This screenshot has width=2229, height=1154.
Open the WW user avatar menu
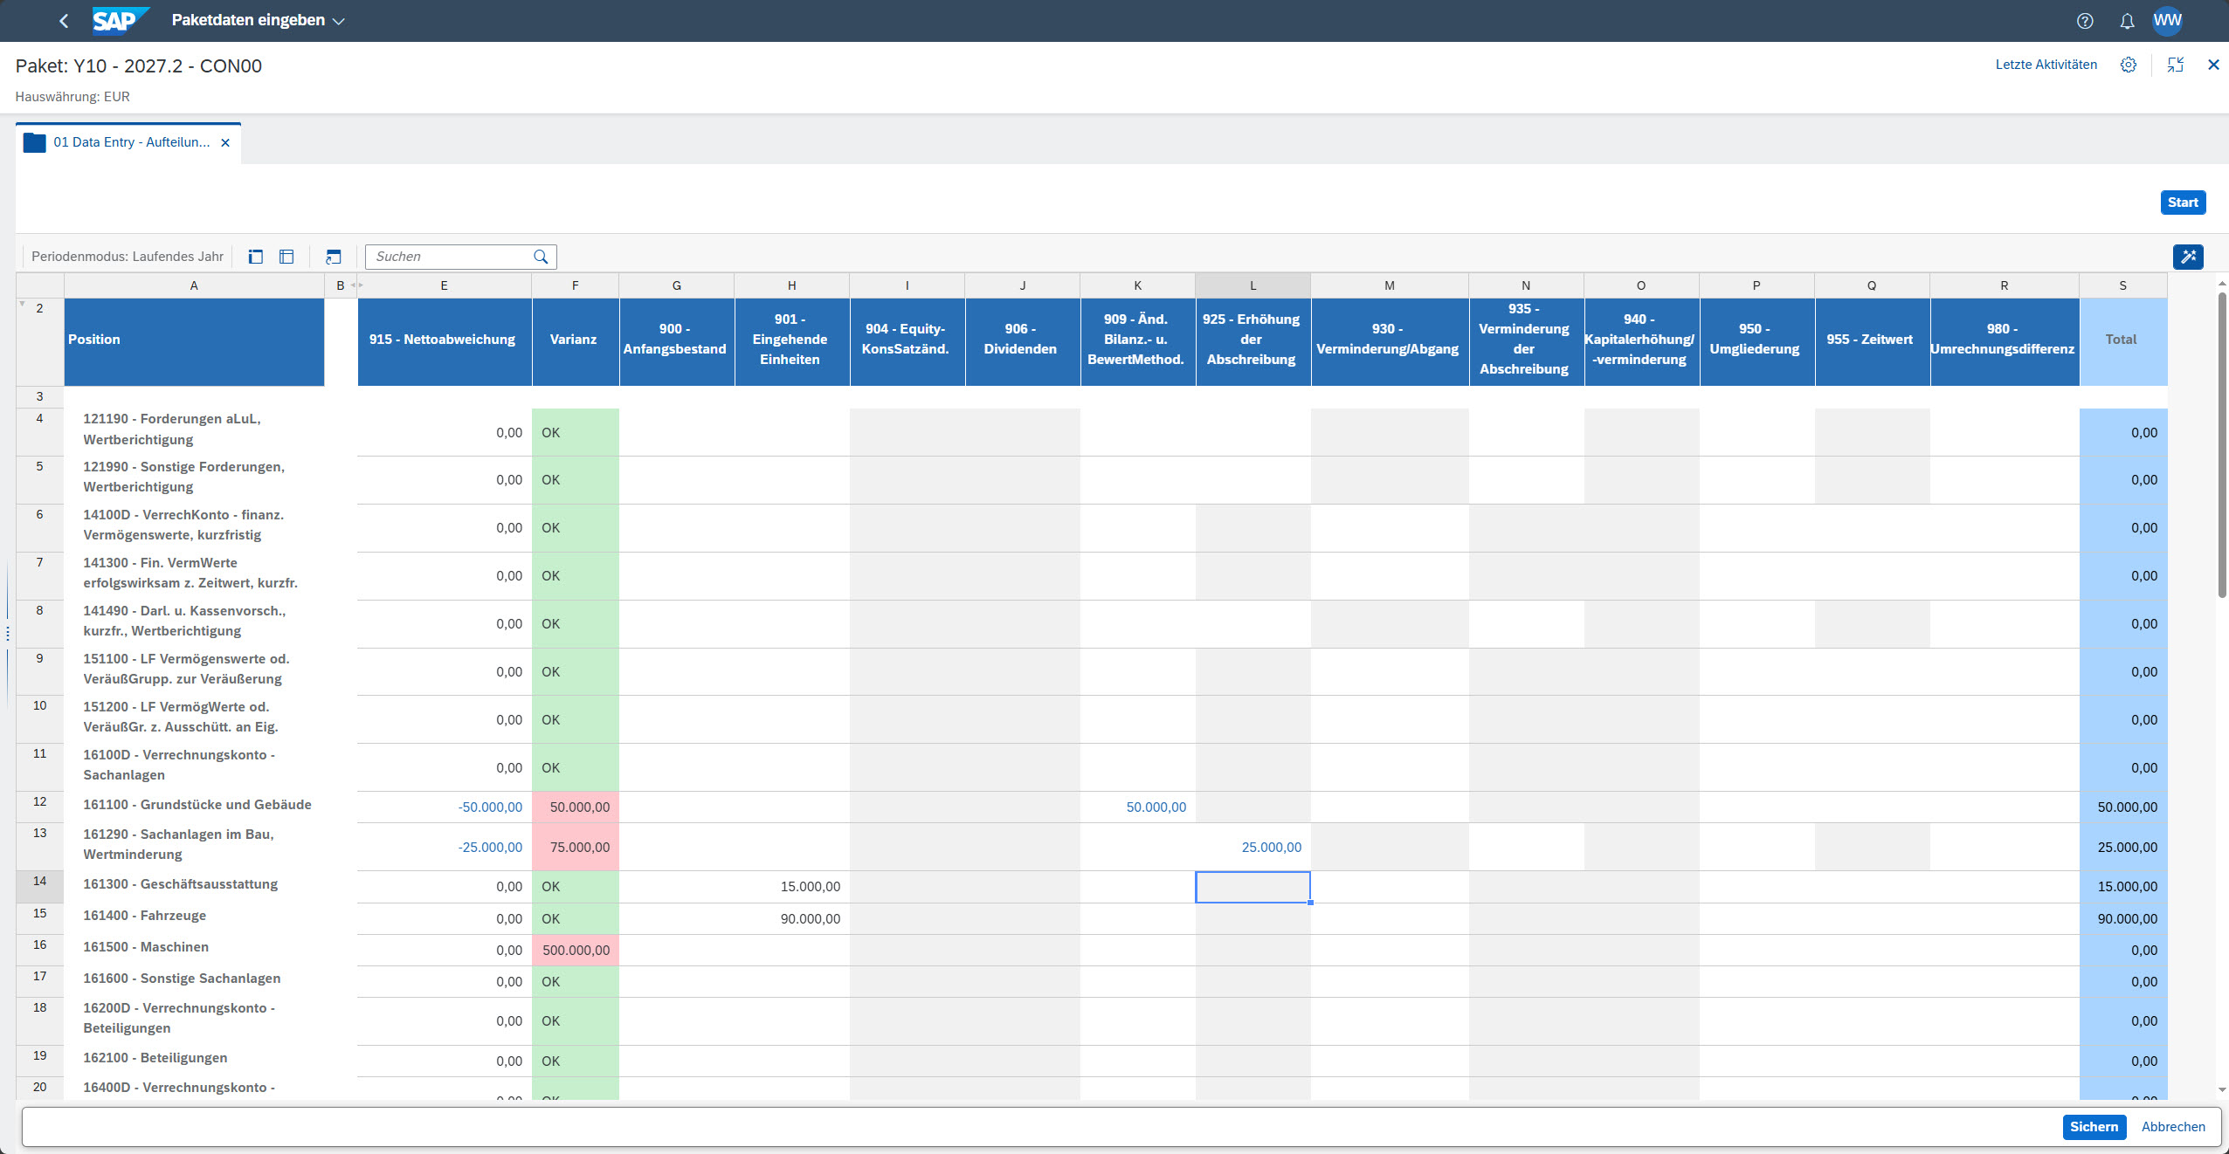point(2167,21)
